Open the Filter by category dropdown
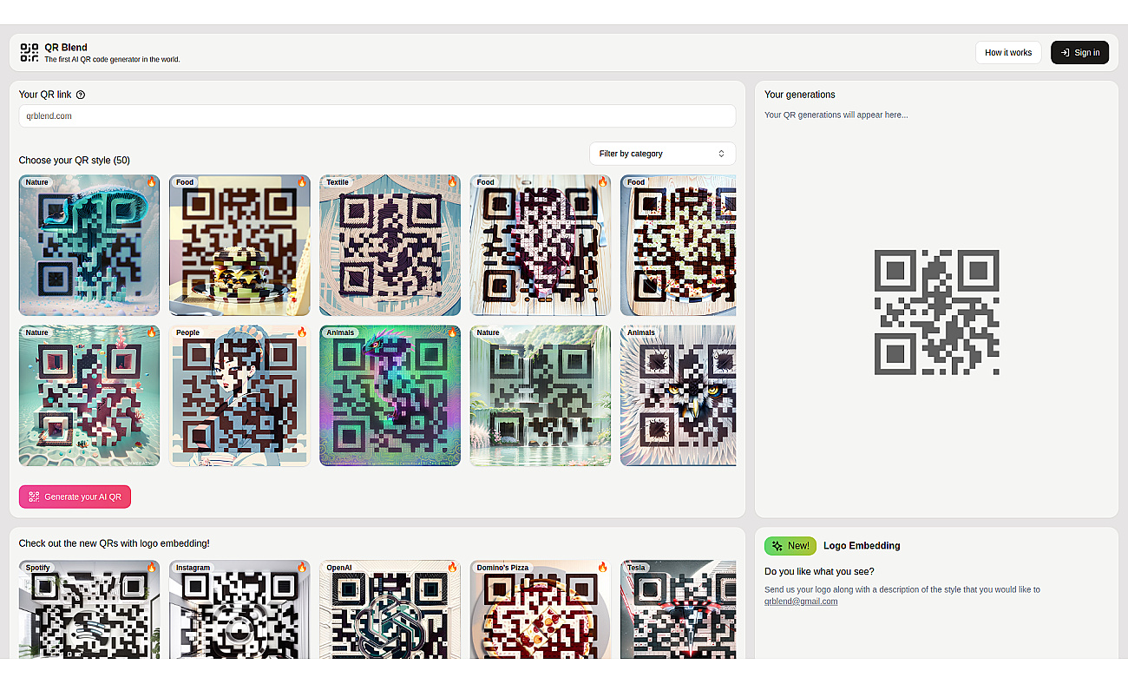This screenshot has width=1128, height=684. [x=662, y=154]
